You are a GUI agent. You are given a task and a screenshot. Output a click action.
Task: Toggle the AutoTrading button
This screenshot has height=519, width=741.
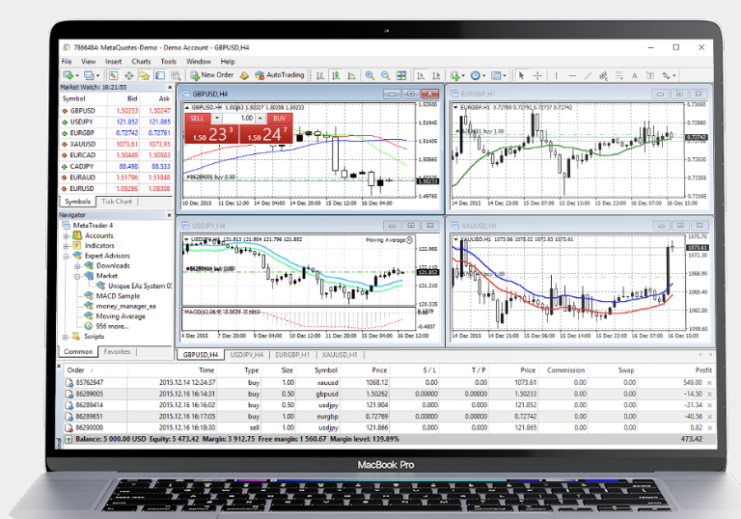[x=279, y=75]
